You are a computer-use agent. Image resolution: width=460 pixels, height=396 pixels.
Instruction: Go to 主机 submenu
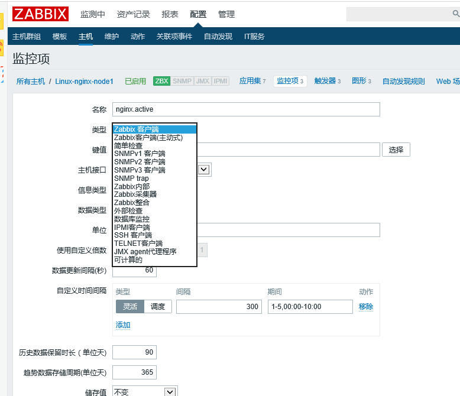tap(86, 37)
